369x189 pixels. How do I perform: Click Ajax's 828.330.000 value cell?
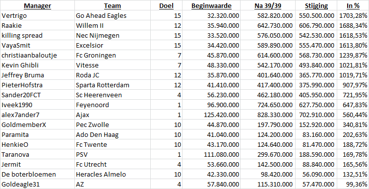click(x=268, y=115)
